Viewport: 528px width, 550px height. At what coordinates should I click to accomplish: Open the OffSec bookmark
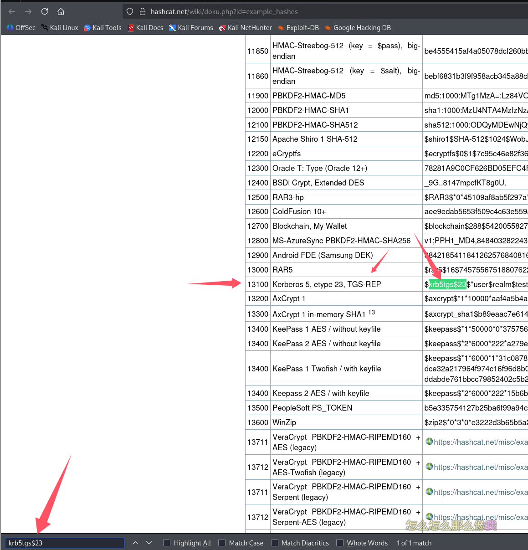21,28
